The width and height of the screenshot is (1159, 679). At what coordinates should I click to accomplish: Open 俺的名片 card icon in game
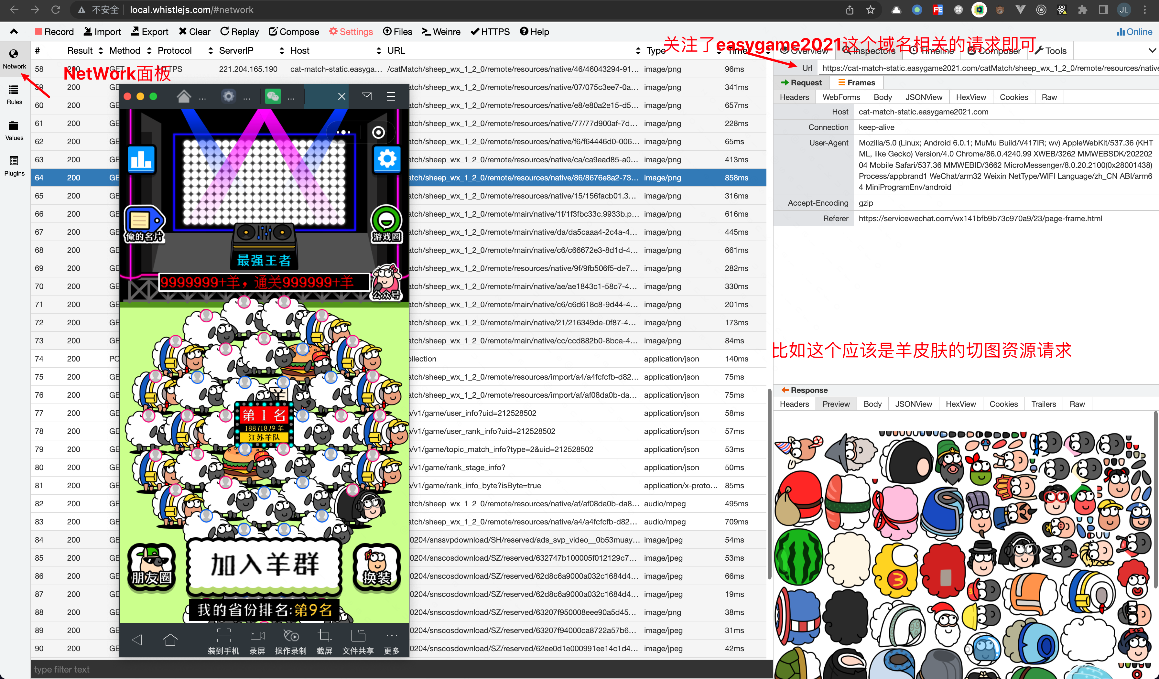145,224
